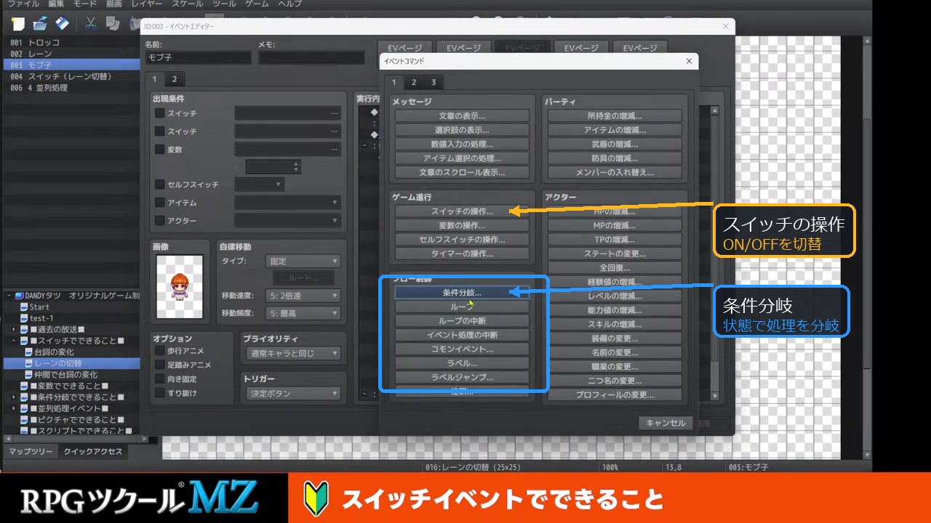Select event 001 トロッコ in list
Image resolution: width=931 pixels, height=523 pixels.
pyautogui.click(x=71, y=42)
